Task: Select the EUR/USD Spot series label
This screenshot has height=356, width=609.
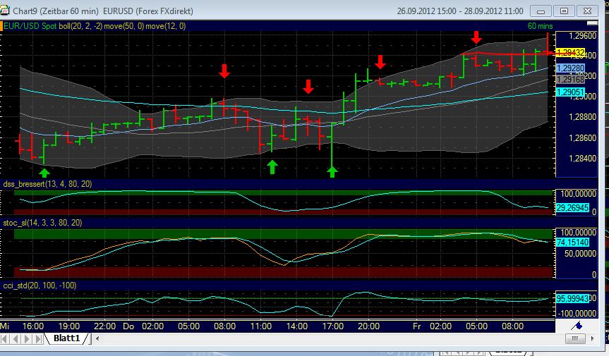Action: (30, 26)
